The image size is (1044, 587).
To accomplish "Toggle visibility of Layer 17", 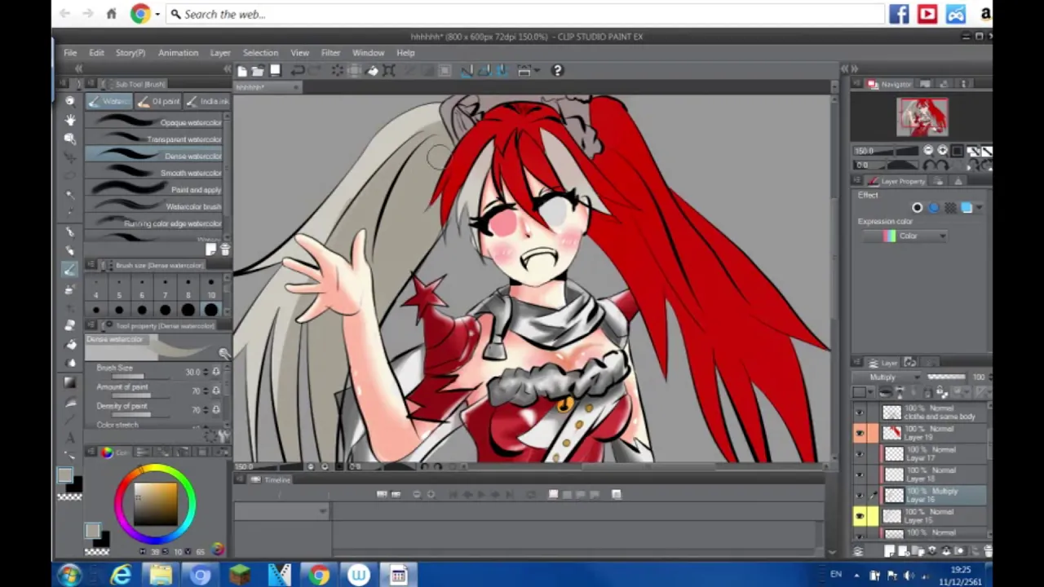I will 859,453.
